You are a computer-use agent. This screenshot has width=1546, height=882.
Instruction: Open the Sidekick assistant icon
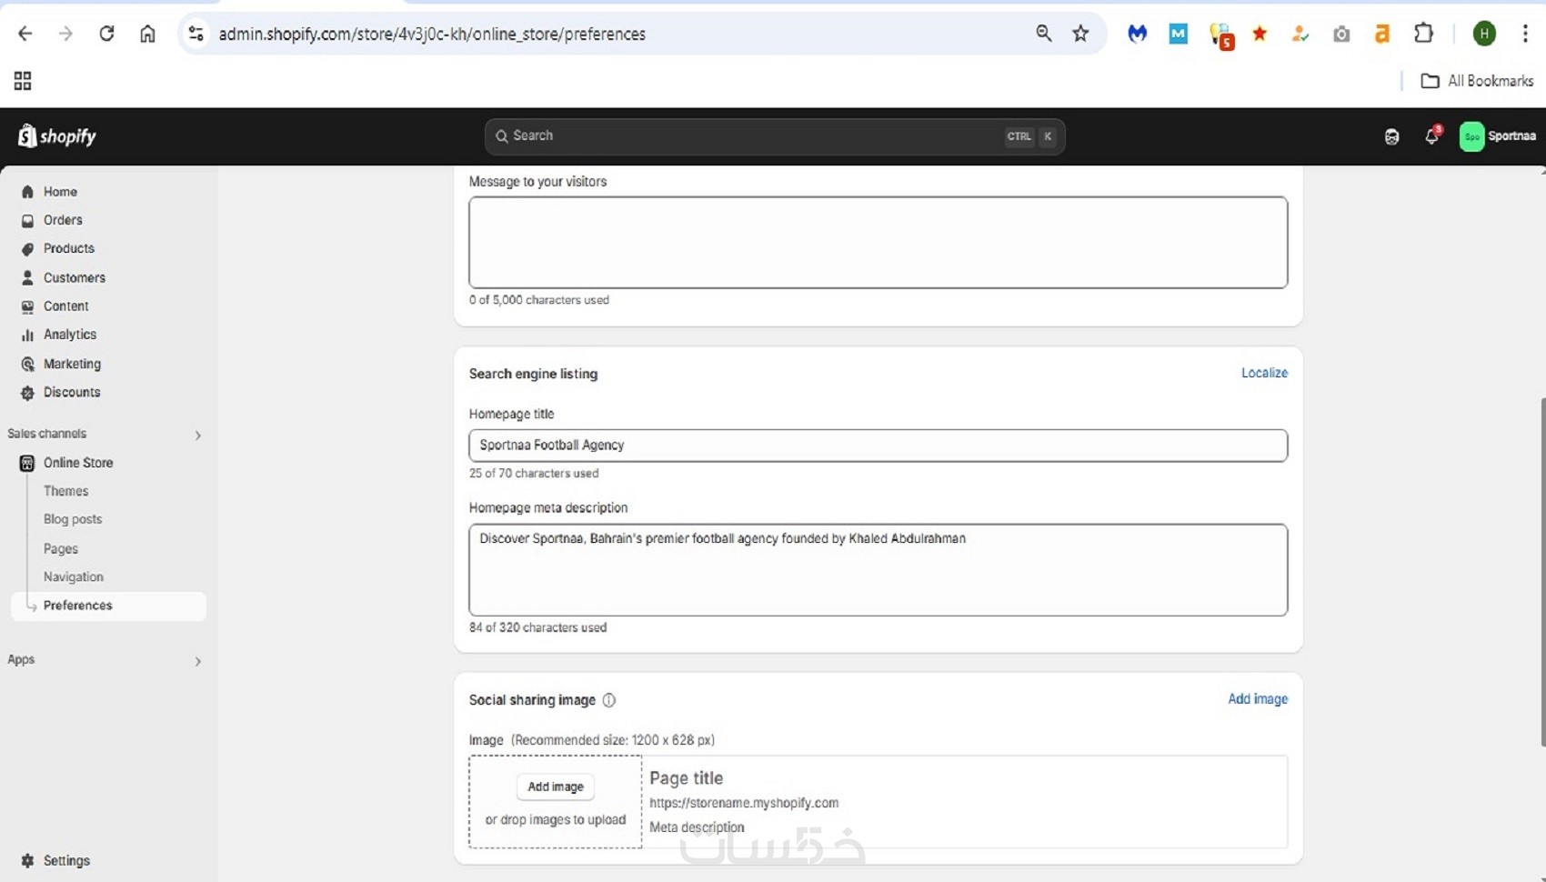tap(1391, 136)
